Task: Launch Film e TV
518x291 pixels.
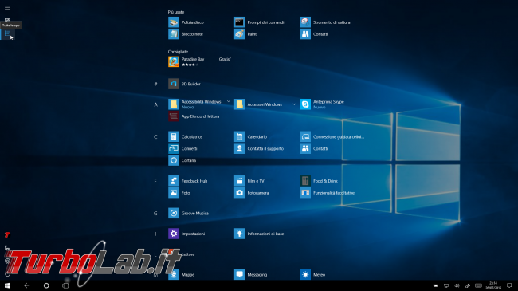Action: pyautogui.click(x=249, y=181)
